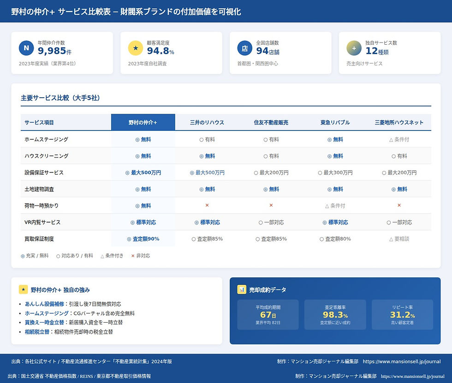Open the upper footer mansionsell.jp/journal URL
This screenshot has height=383, width=452.
pos(402,361)
